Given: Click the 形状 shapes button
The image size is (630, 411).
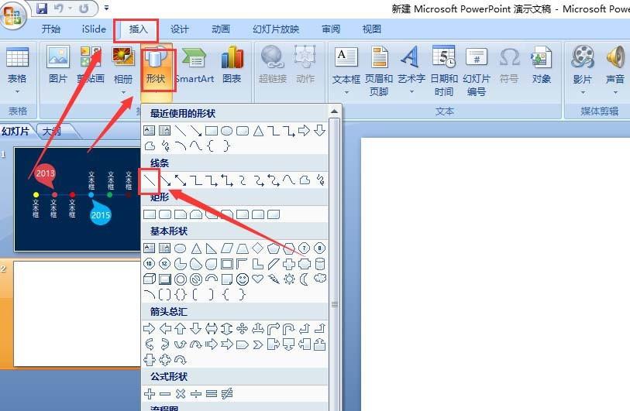Looking at the screenshot, I should pyautogui.click(x=158, y=66).
